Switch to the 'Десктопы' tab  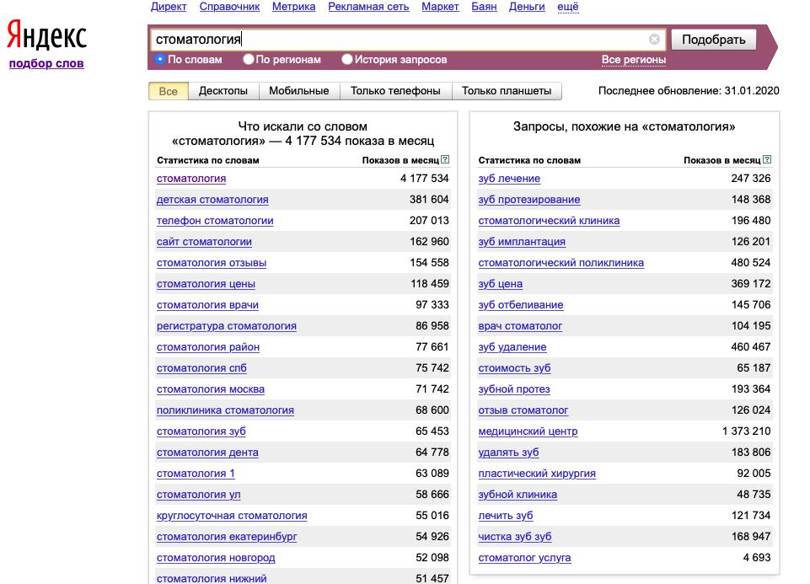point(223,91)
